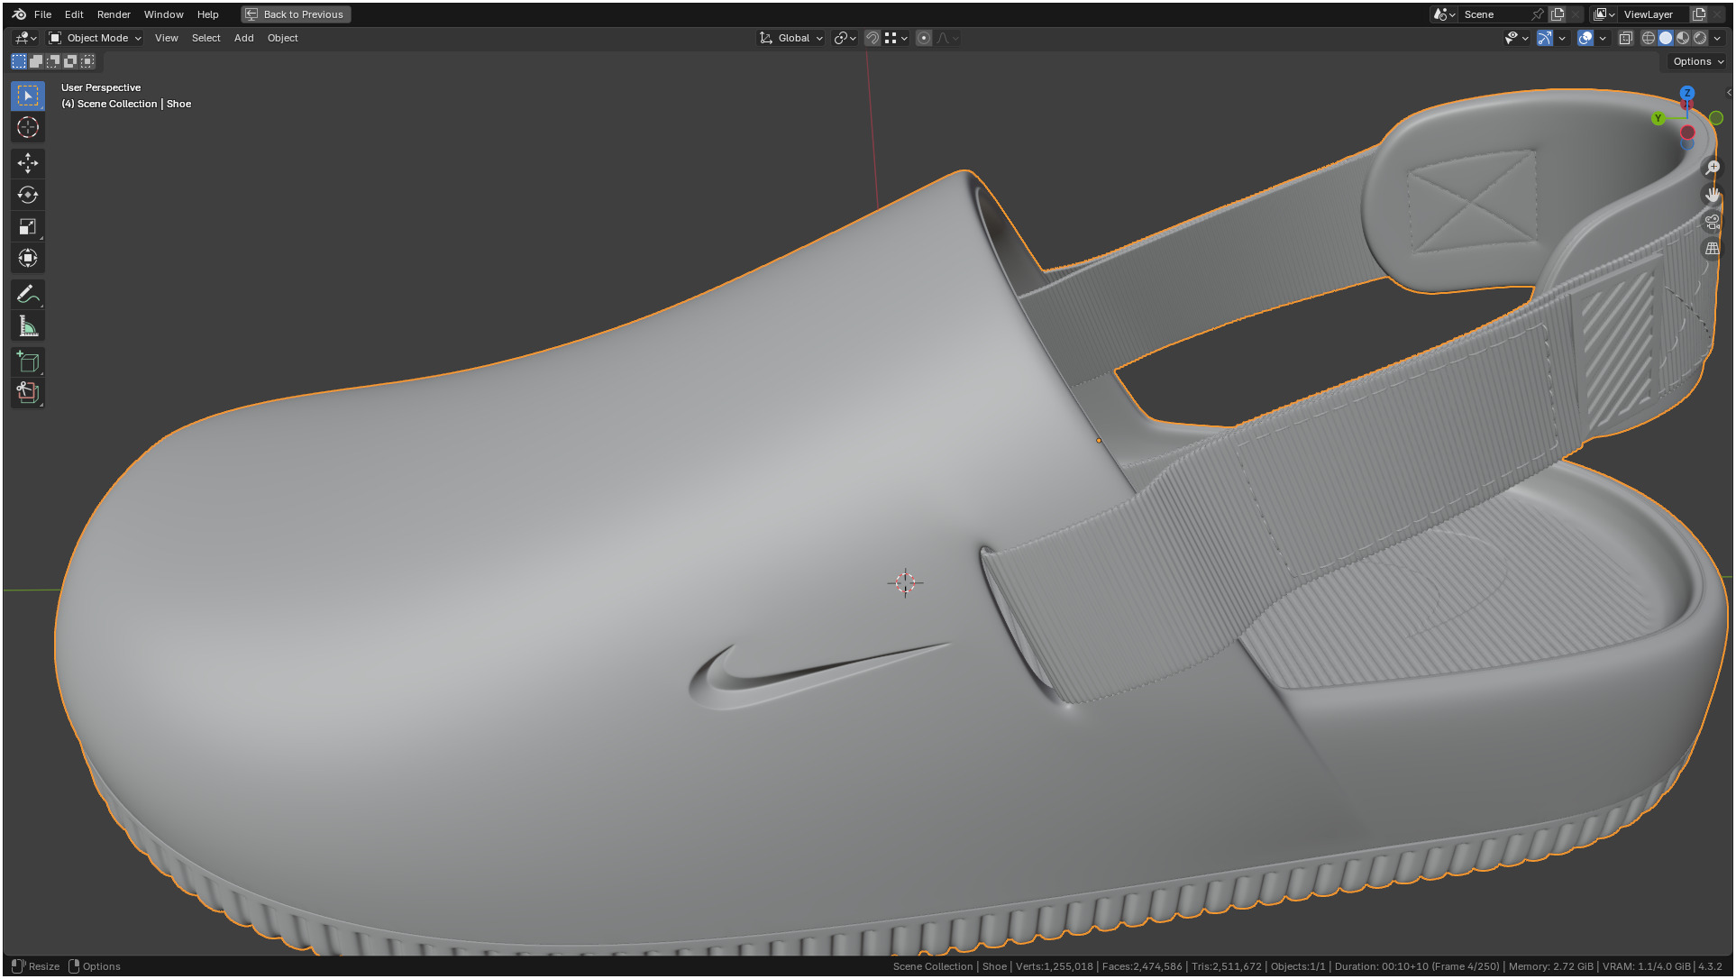Screen dimensions: 1736x979
Task: Select invert-selection mode icon
Action: point(70,61)
